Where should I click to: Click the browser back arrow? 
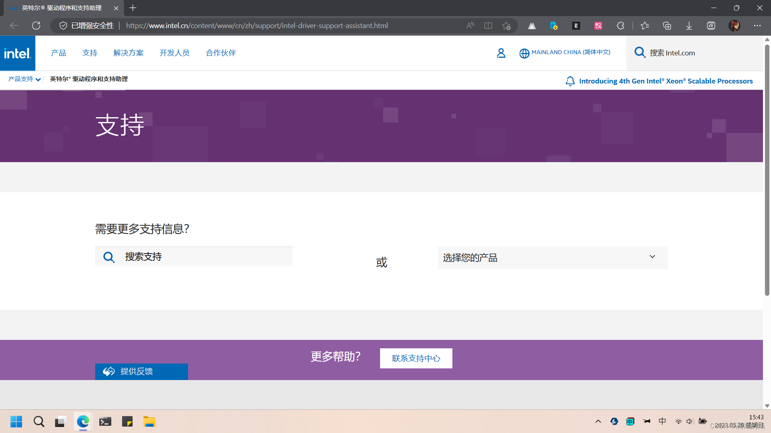pyautogui.click(x=14, y=26)
